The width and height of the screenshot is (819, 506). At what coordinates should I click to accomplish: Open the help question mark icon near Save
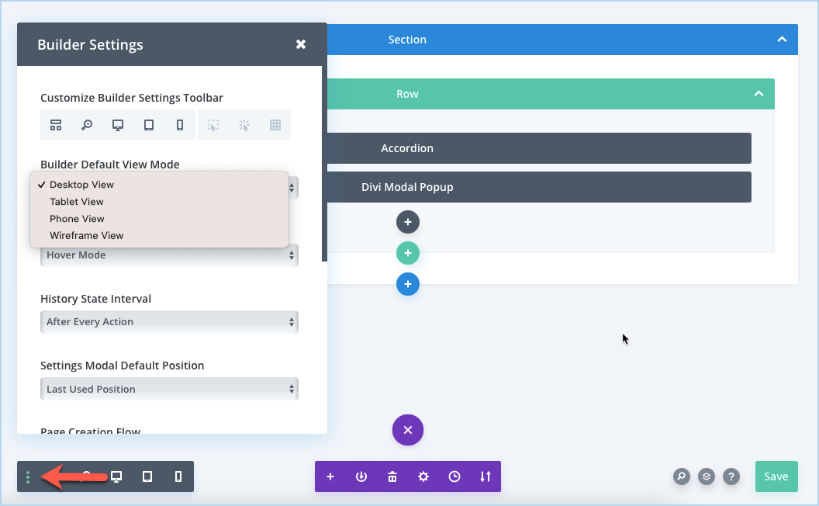tap(731, 477)
